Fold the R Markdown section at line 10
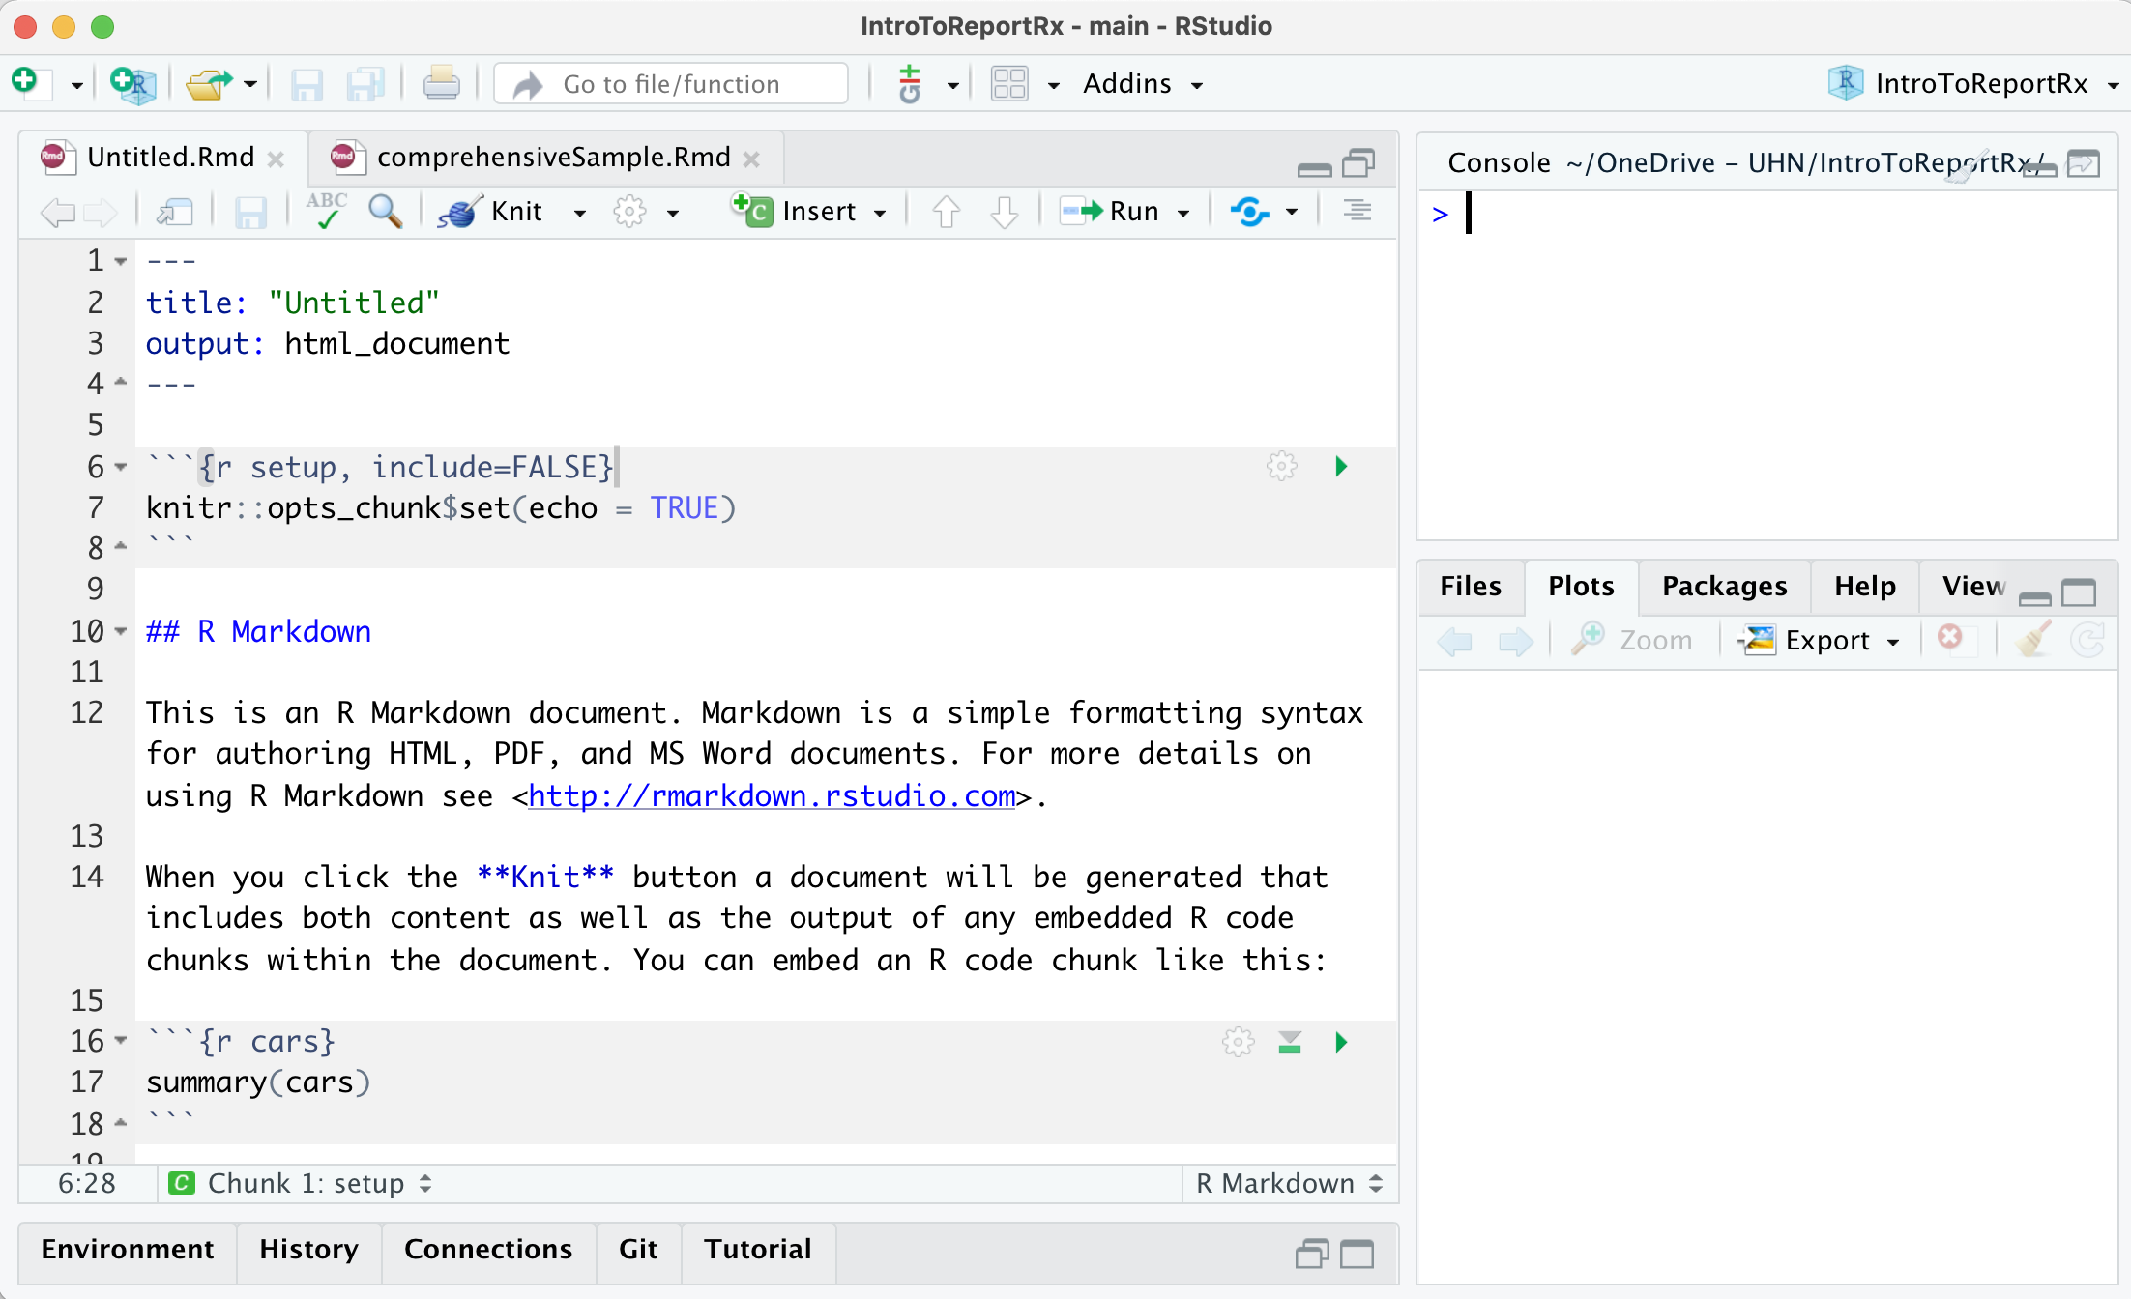The width and height of the screenshot is (2131, 1299). (x=121, y=631)
